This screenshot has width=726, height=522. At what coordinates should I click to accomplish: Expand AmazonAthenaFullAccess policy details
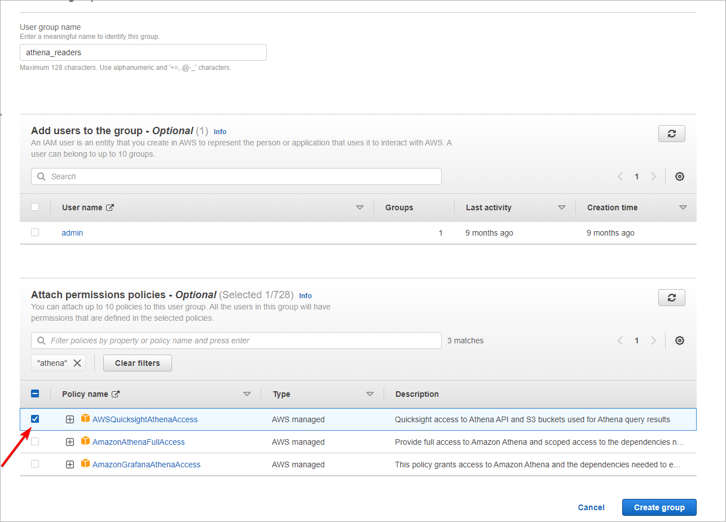[x=69, y=441]
